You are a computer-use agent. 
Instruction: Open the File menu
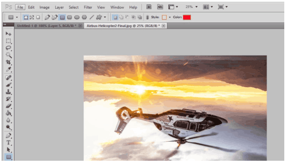coord(20,7)
